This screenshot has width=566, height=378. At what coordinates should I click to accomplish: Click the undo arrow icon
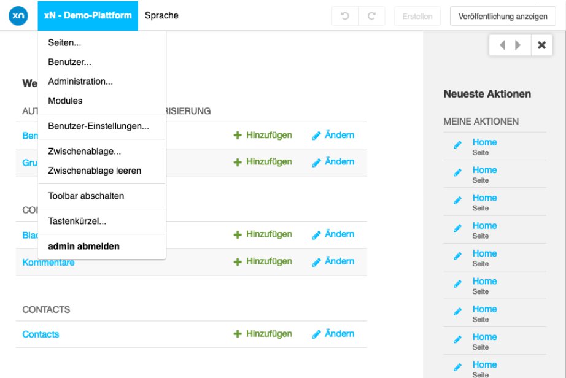[x=345, y=16]
